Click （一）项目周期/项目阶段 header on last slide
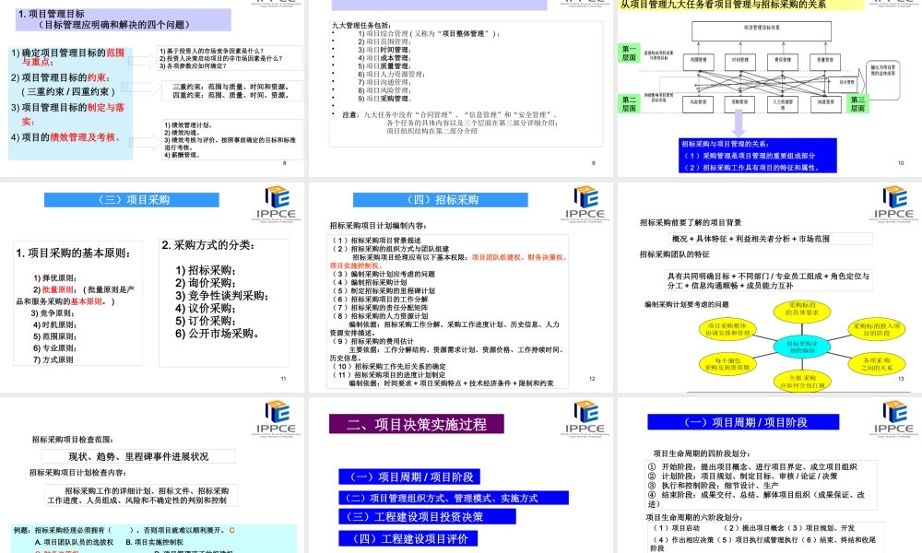Screen dimensions: 922x553 (x=743, y=422)
